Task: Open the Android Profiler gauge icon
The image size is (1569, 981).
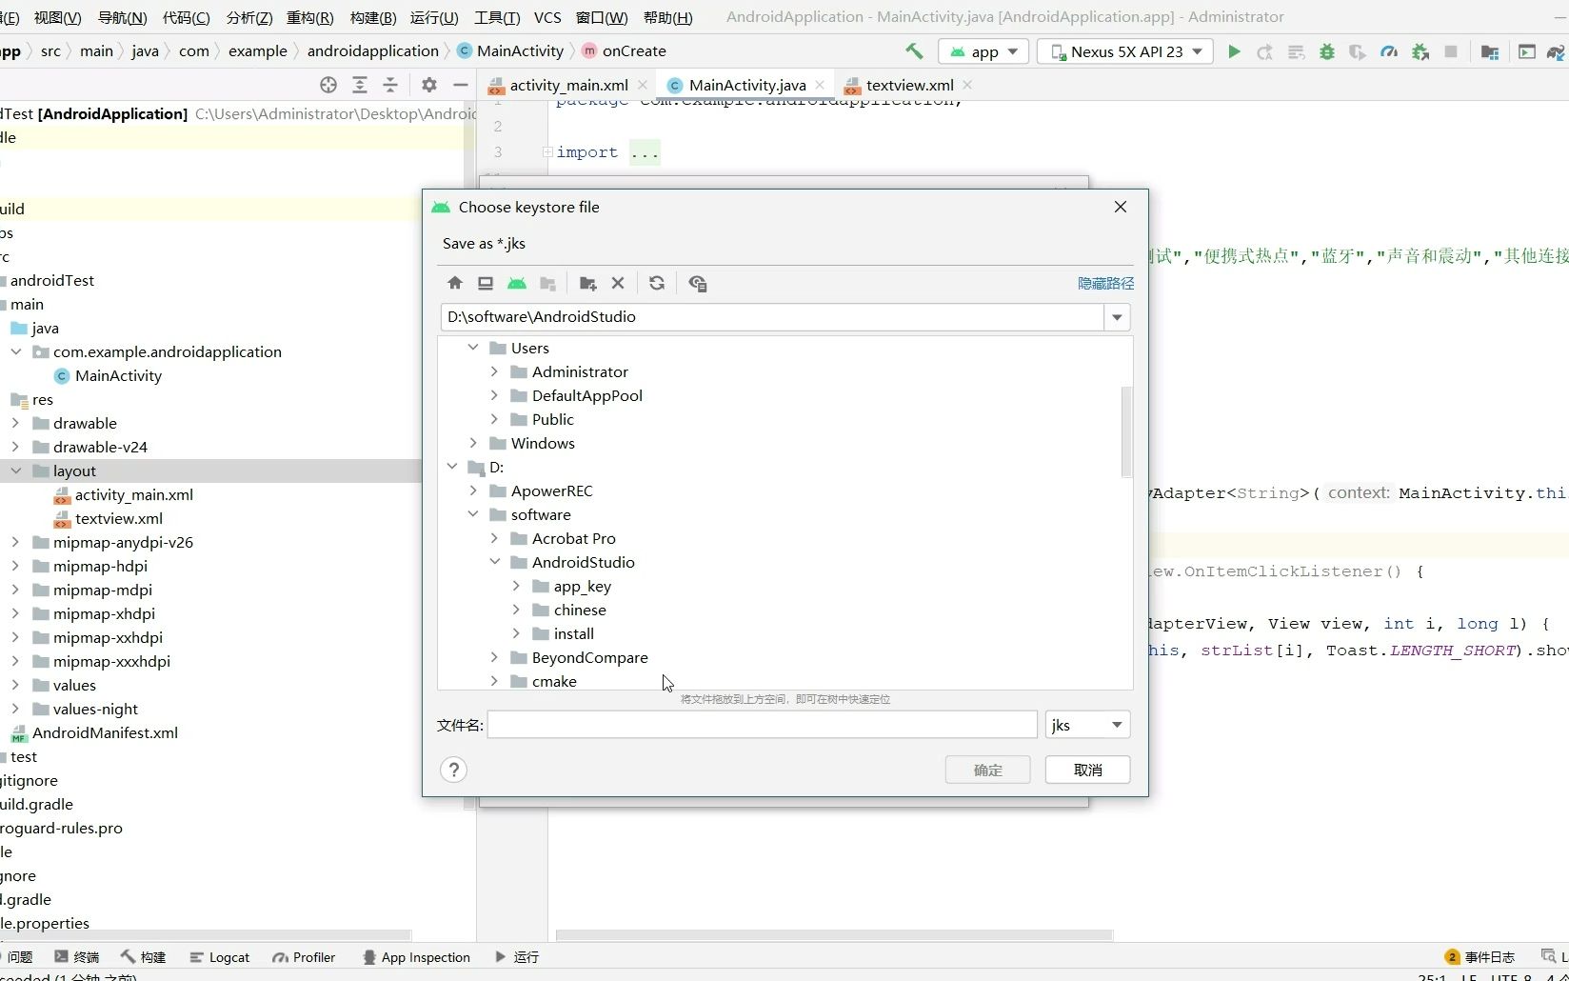Action: tap(1389, 51)
